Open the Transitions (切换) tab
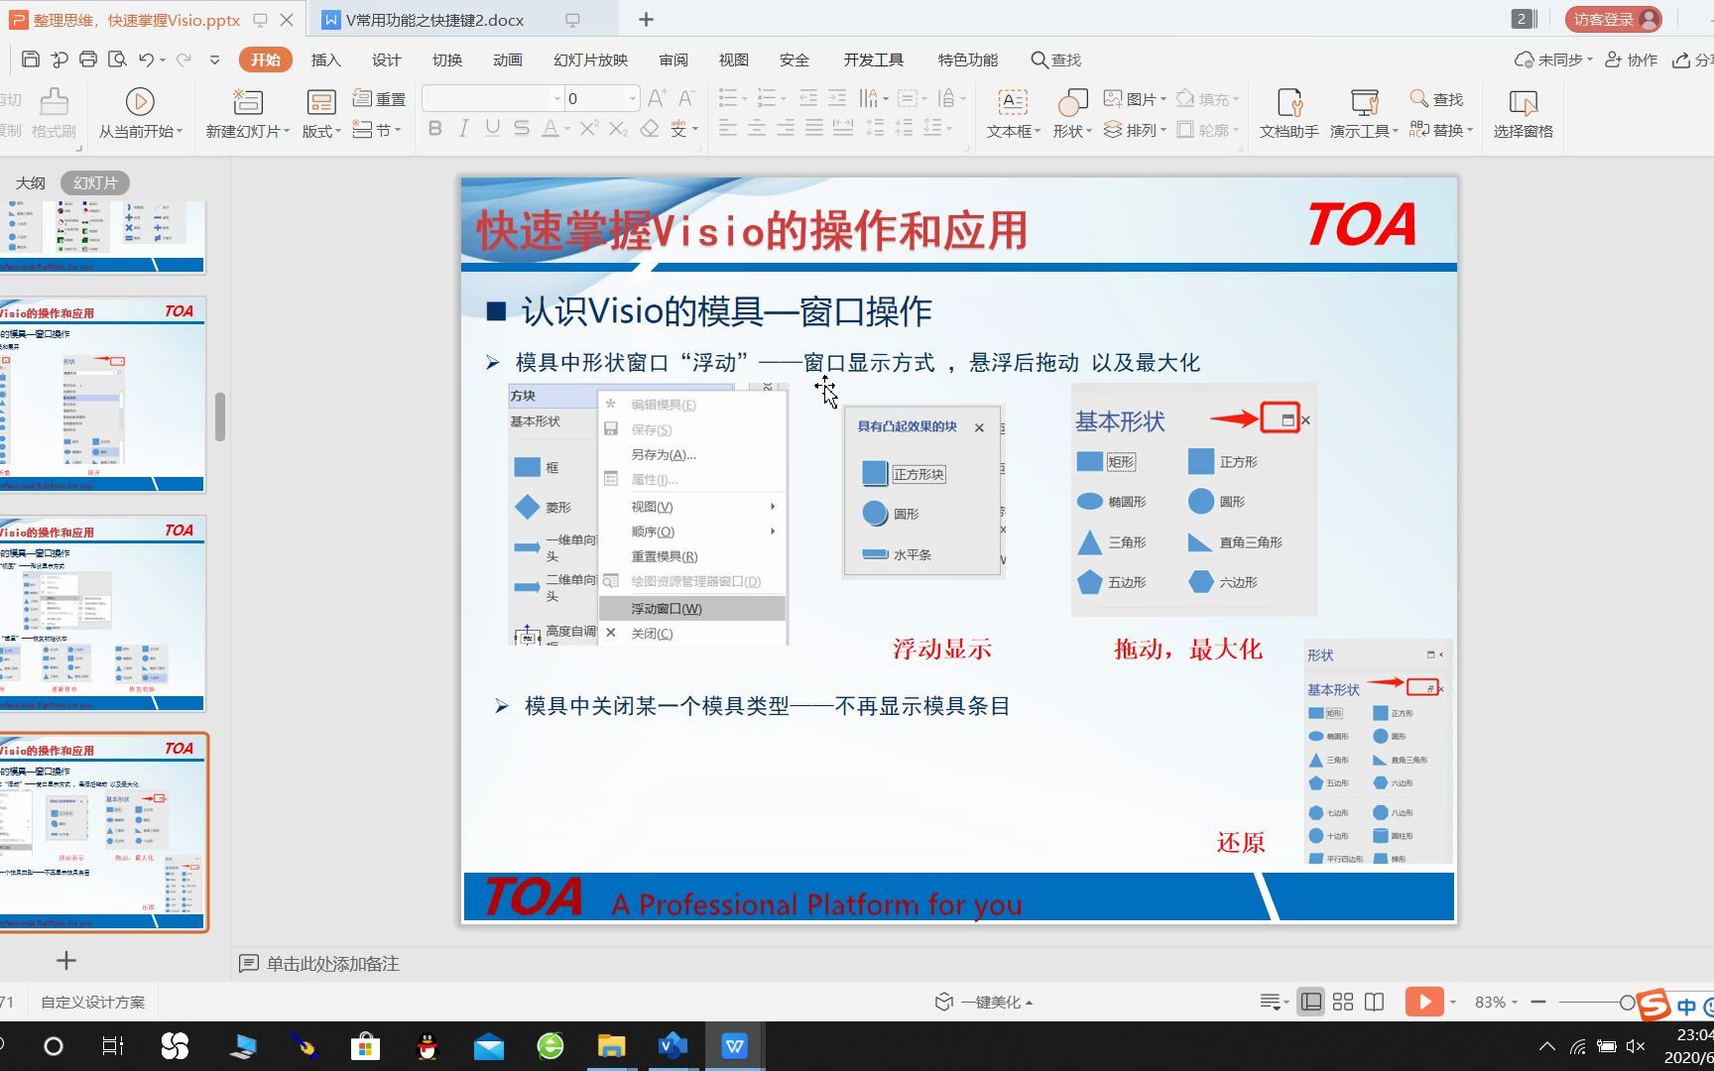Image resolution: width=1714 pixels, height=1071 pixels. coord(446,59)
